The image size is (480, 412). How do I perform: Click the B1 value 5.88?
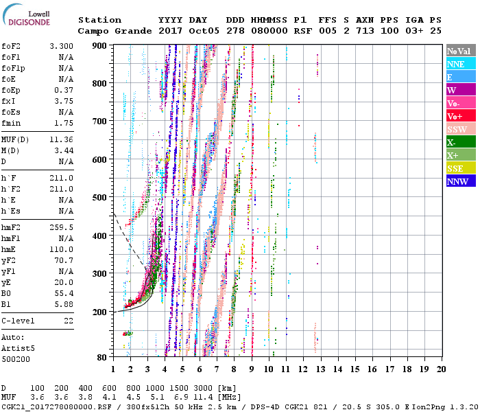tap(64, 305)
